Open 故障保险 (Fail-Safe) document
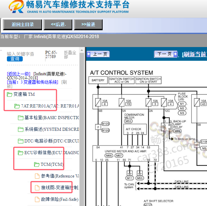 click(x=60, y=199)
